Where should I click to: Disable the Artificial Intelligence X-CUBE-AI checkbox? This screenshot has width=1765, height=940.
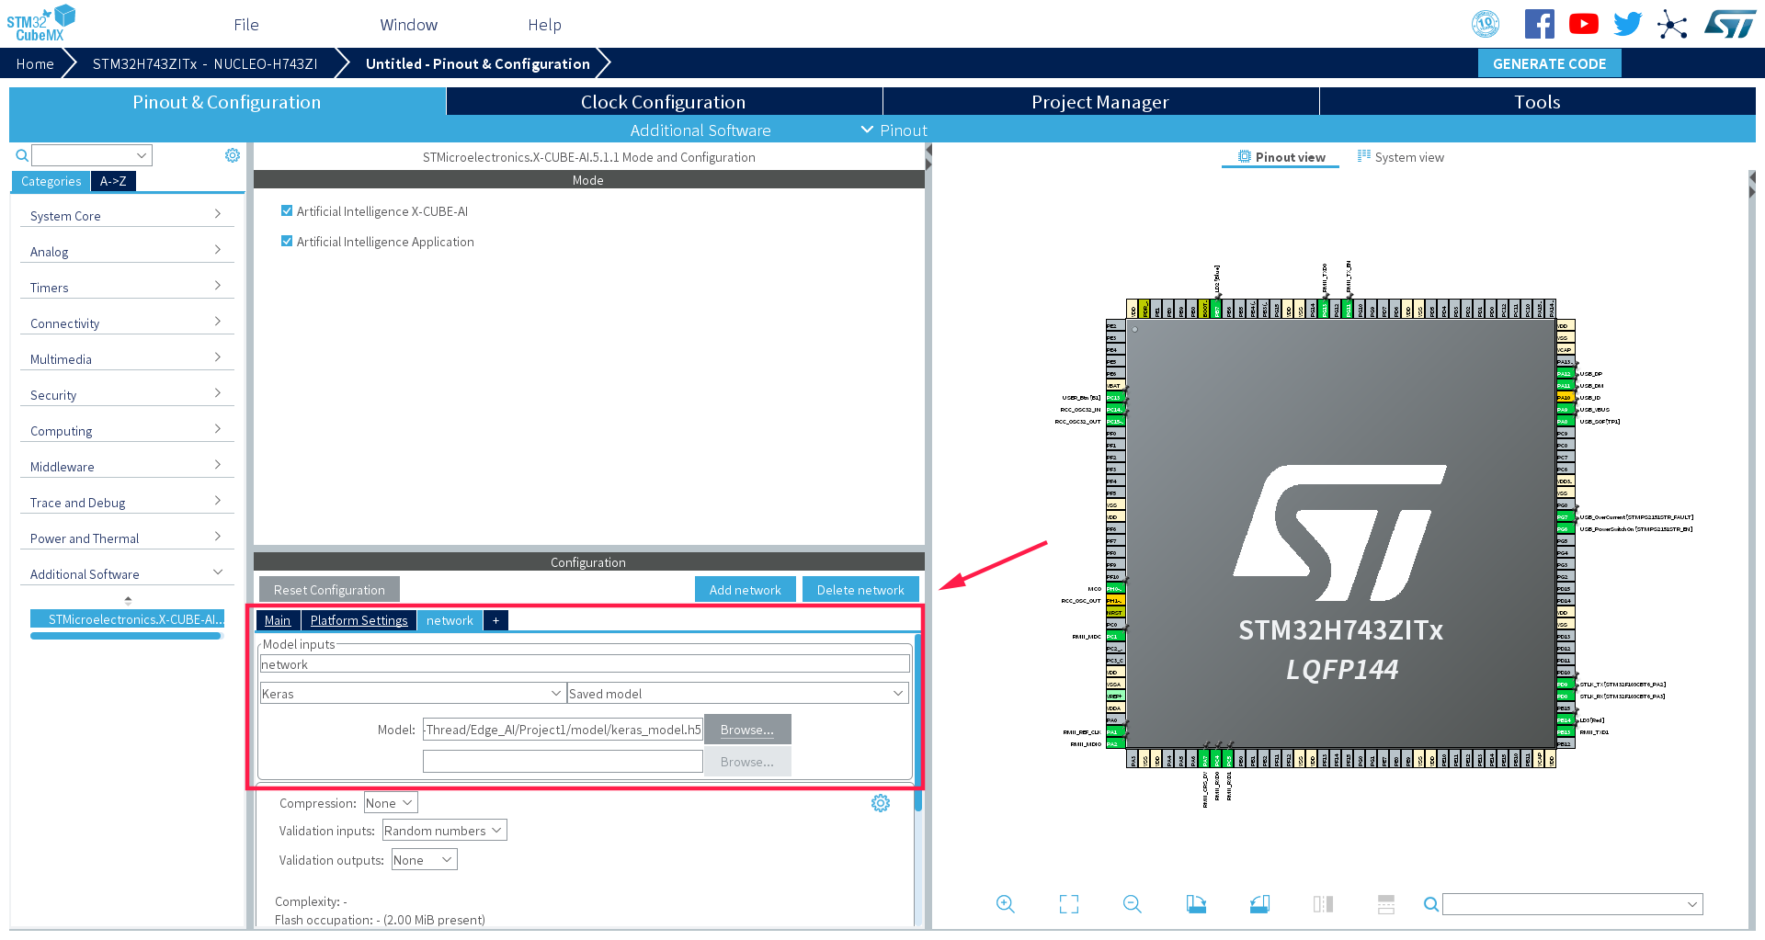tap(287, 210)
